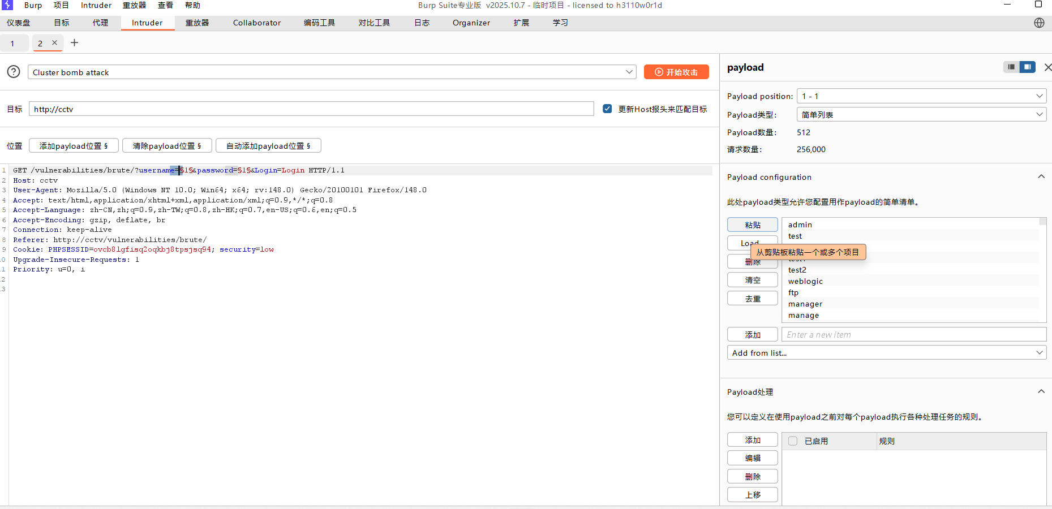Viewport: 1052px width, 509px height.
Task: Open the 查看 menu
Action: [165, 5]
